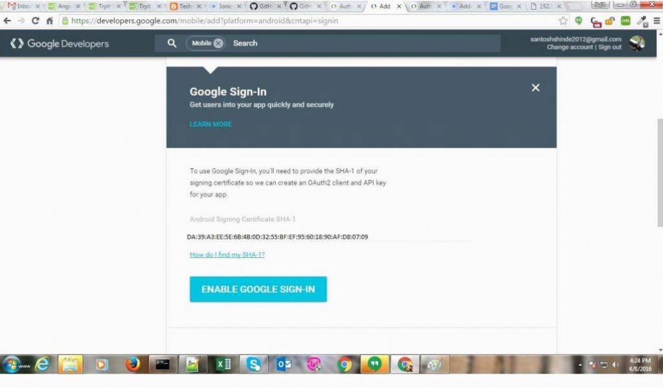Open Excel from the taskbar
The image size is (663, 388).
pyautogui.click(x=223, y=364)
